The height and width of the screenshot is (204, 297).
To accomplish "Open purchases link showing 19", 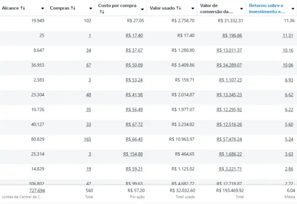I will coord(89,169).
